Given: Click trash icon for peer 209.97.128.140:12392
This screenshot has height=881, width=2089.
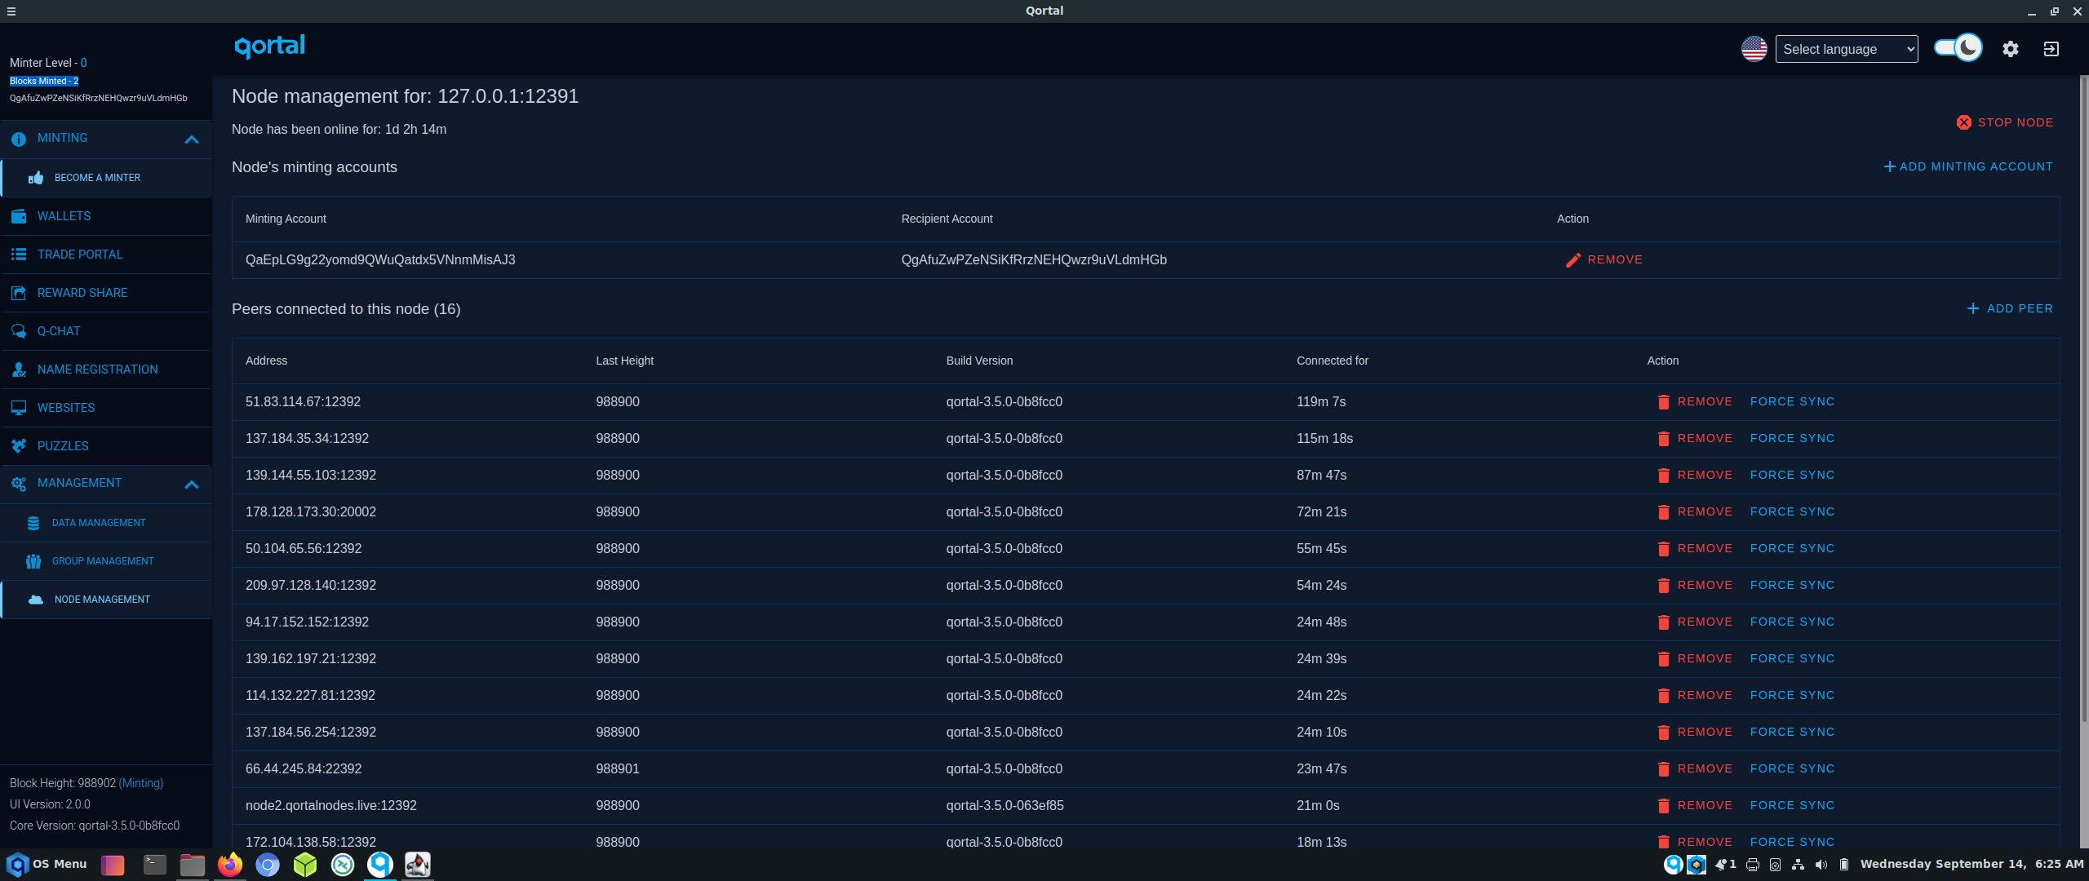Looking at the screenshot, I should (x=1663, y=586).
